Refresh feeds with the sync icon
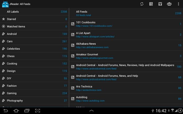This screenshot has width=183, height=114. [x=142, y=4]
